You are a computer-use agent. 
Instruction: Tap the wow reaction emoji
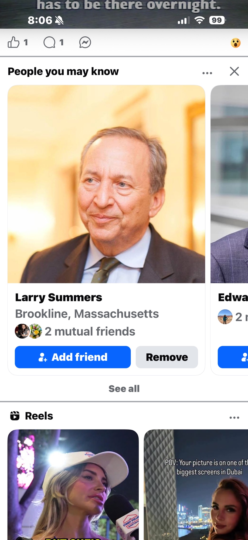coord(236,43)
